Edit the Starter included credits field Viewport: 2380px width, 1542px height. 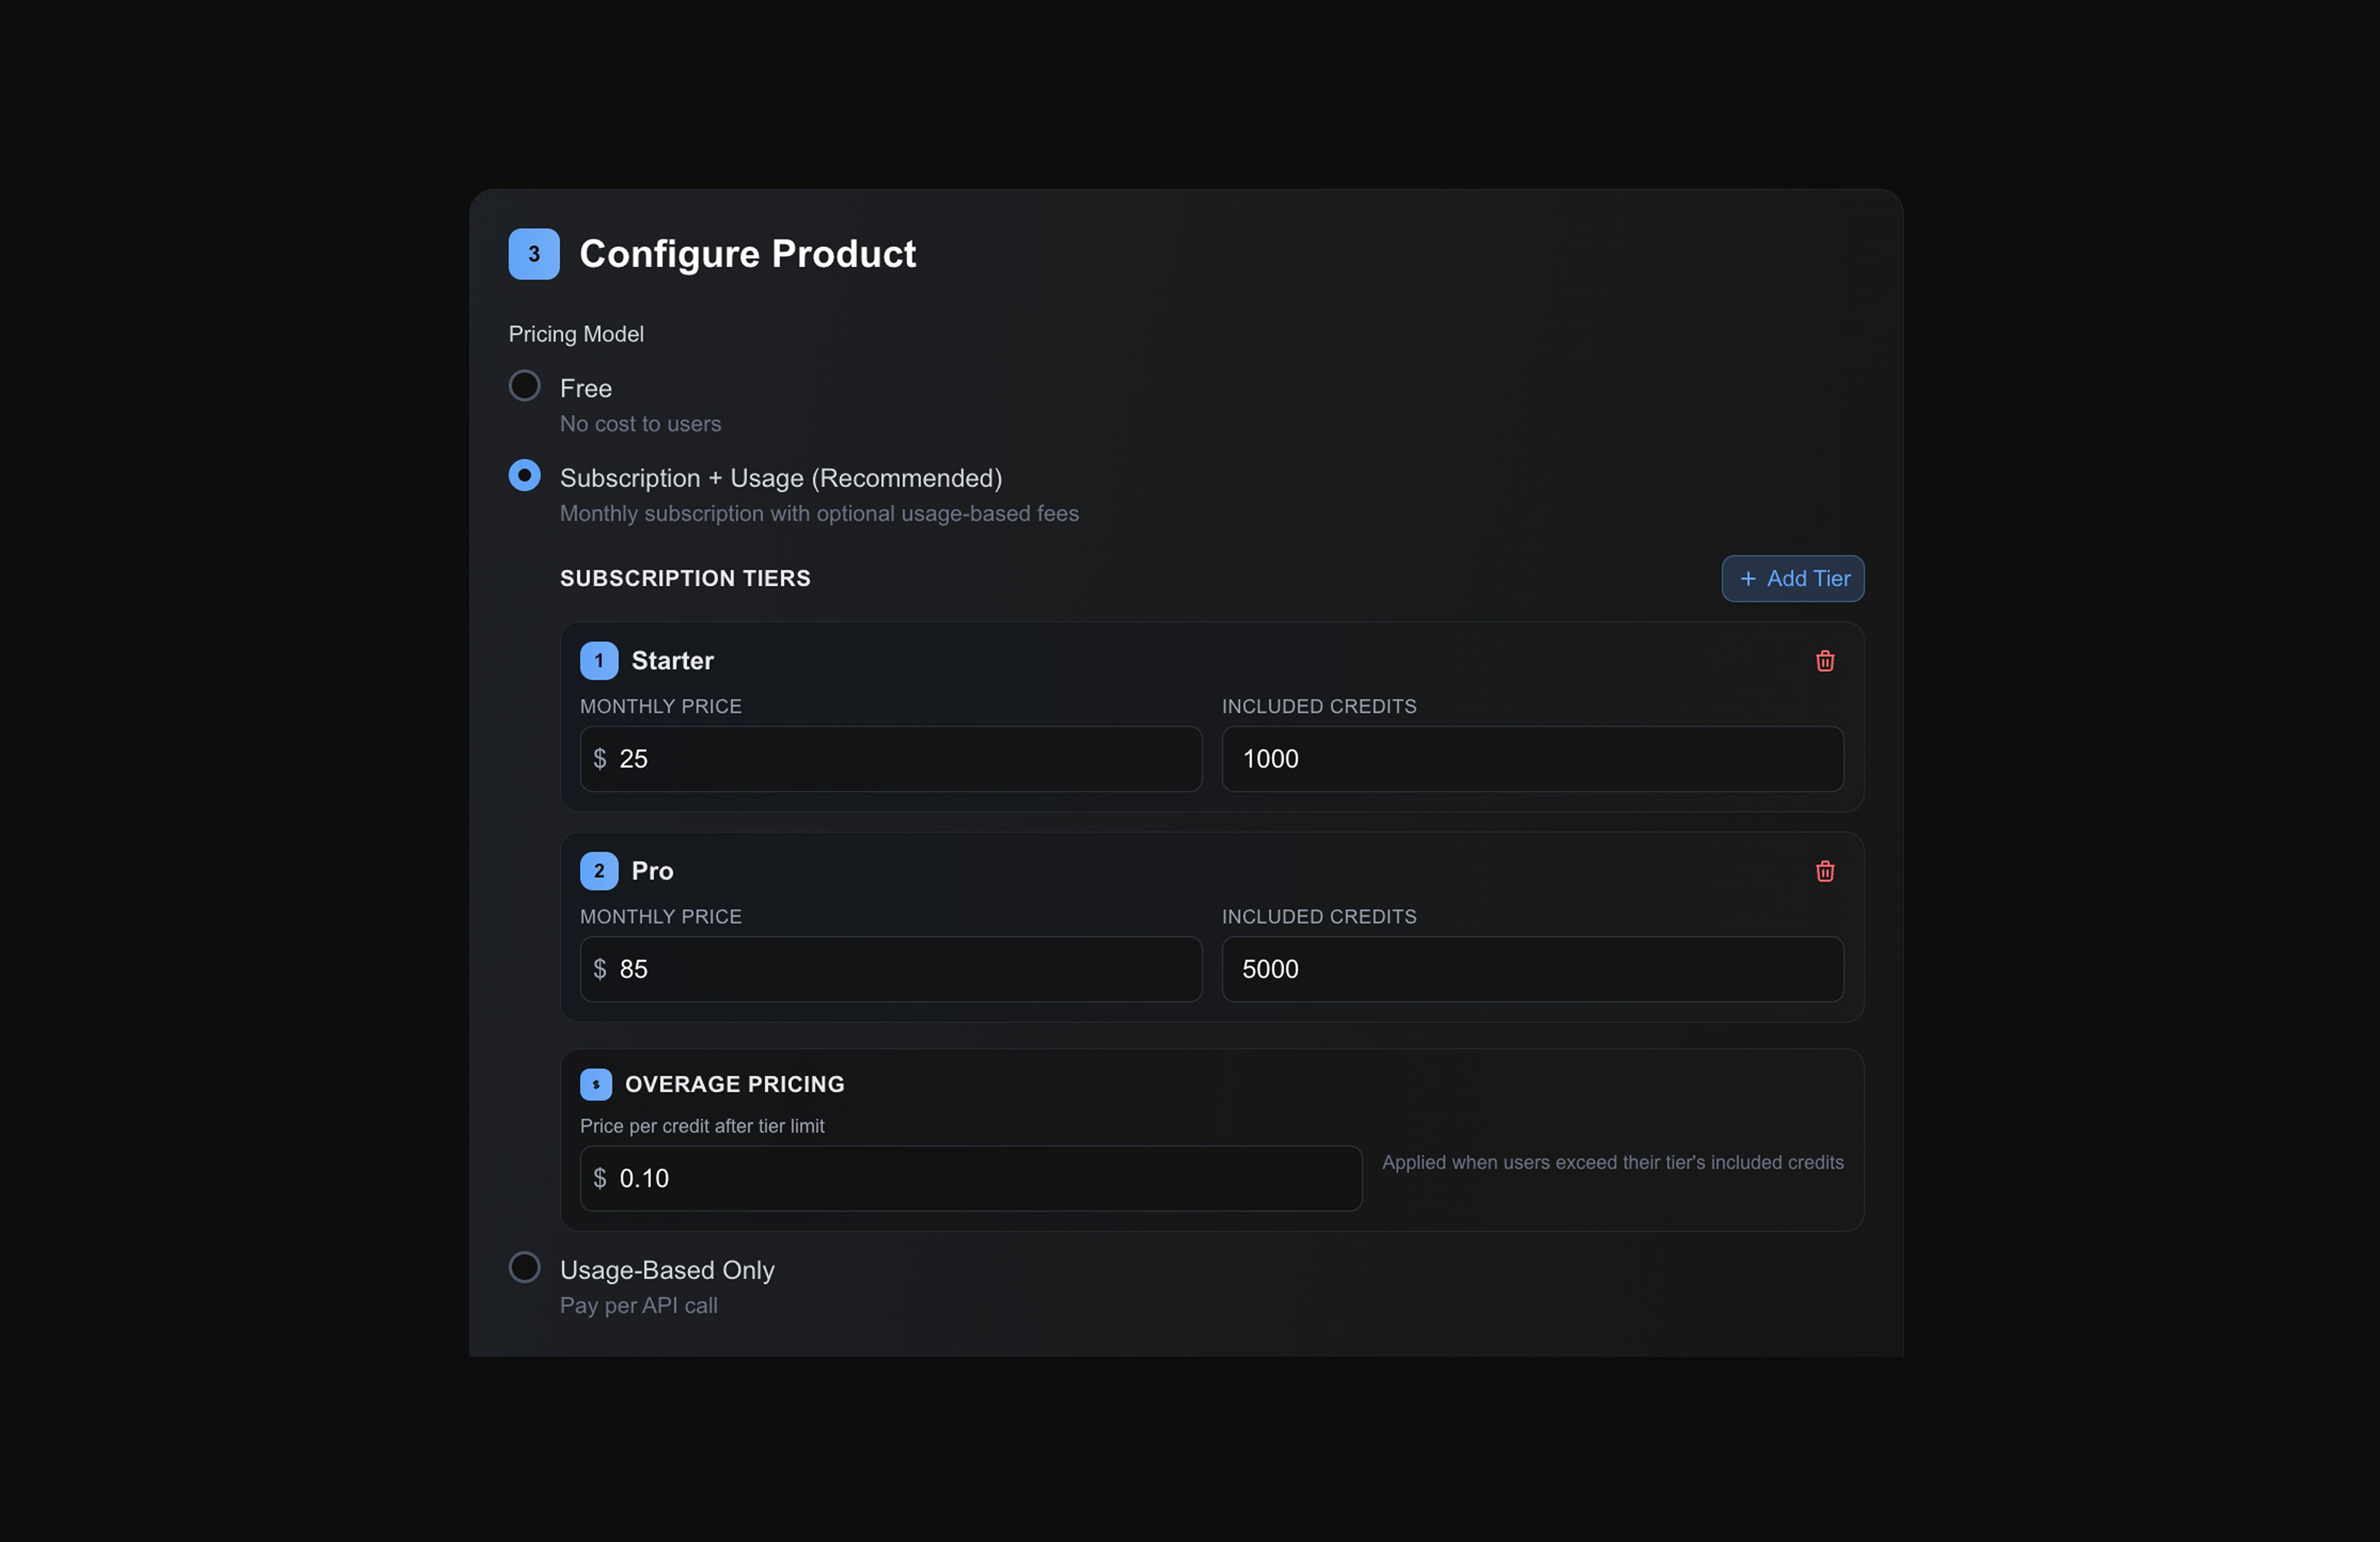(x=1532, y=759)
